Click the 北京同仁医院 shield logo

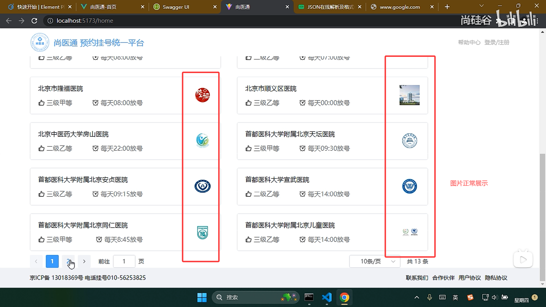[x=202, y=232]
